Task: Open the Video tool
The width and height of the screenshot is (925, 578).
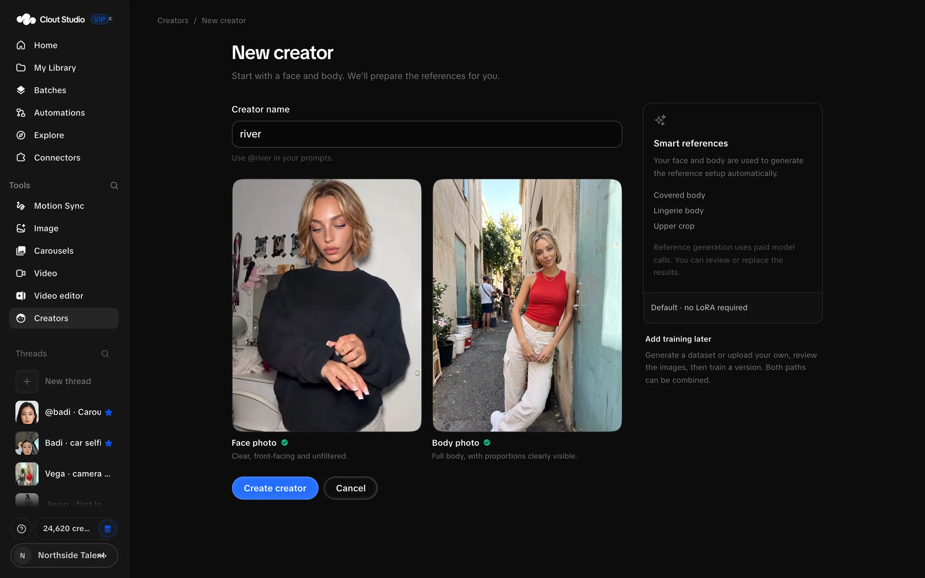Action: coord(64,273)
